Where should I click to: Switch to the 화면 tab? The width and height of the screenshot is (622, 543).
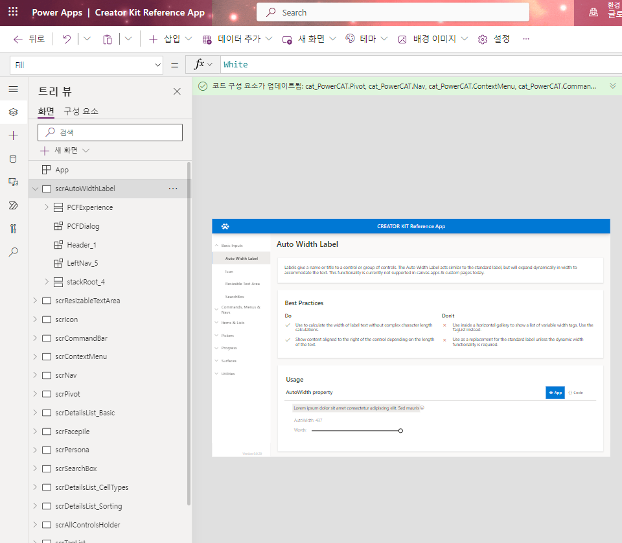click(46, 111)
